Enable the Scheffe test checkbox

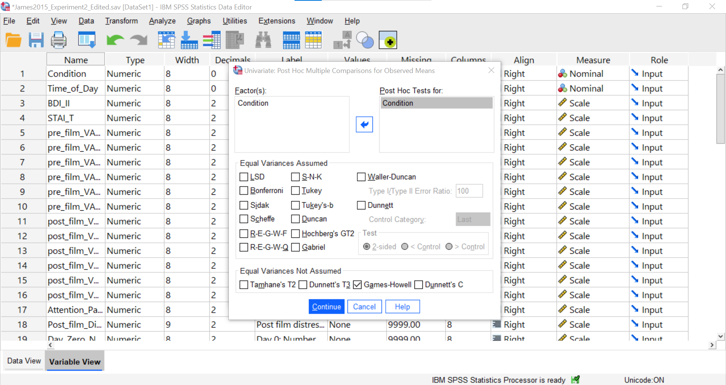pyautogui.click(x=244, y=219)
